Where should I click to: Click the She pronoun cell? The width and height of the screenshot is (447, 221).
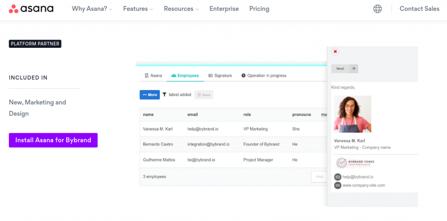coord(296,129)
